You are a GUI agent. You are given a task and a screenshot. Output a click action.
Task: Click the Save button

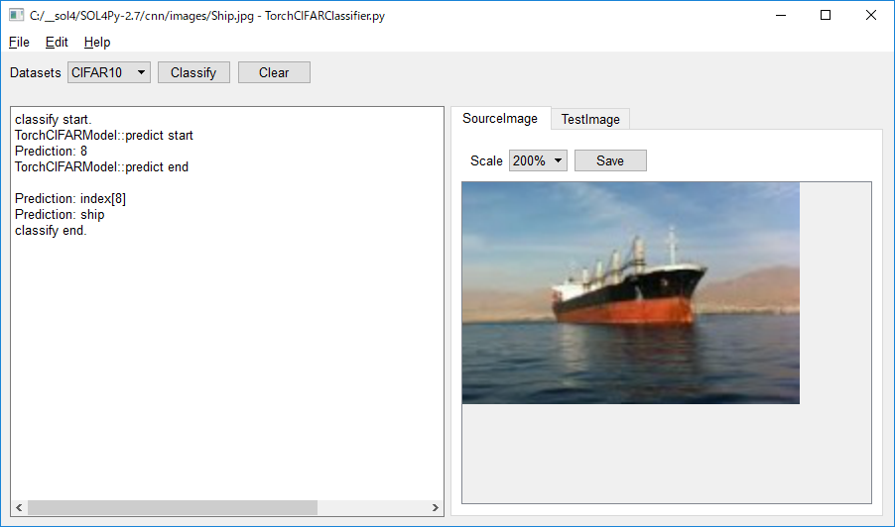coord(610,160)
